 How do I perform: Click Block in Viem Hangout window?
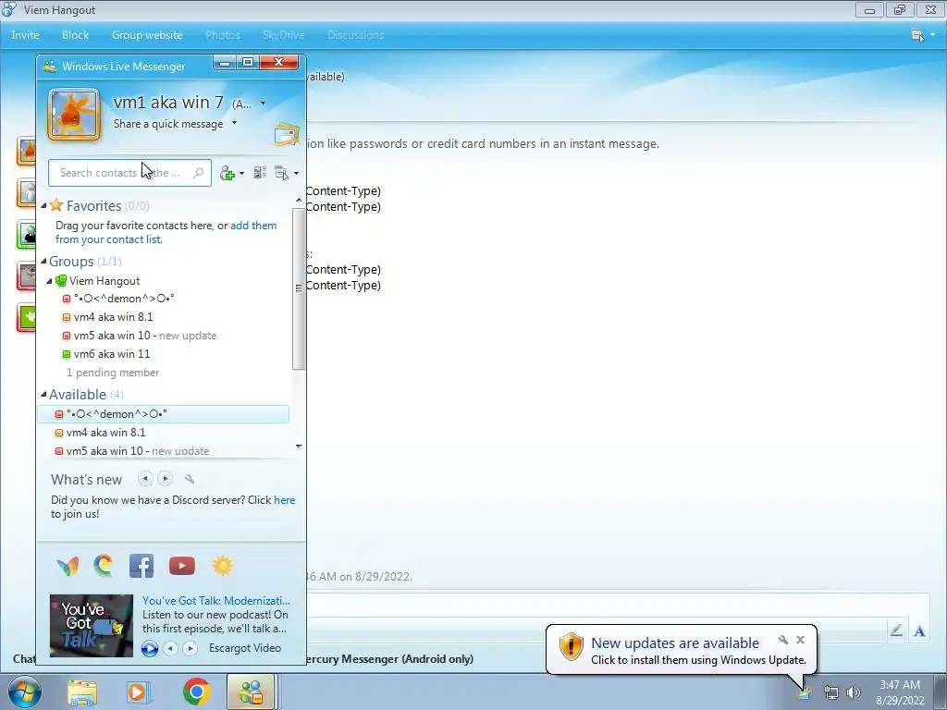tap(76, 35)
